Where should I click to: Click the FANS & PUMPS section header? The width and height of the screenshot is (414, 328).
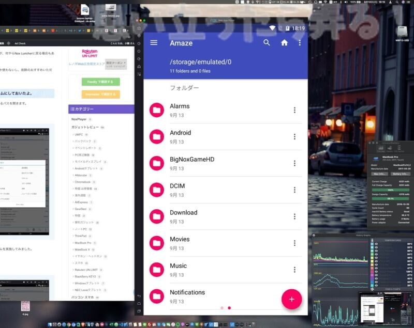(393, 289)
